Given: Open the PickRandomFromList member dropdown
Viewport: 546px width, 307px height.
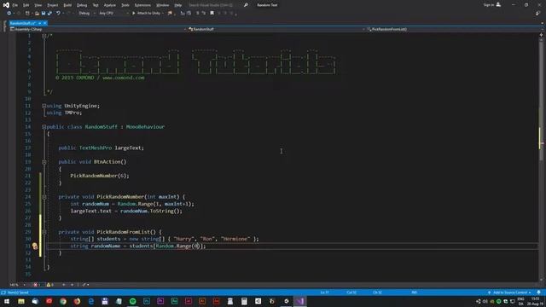Looking at the screenshot, I should [452, 29].
